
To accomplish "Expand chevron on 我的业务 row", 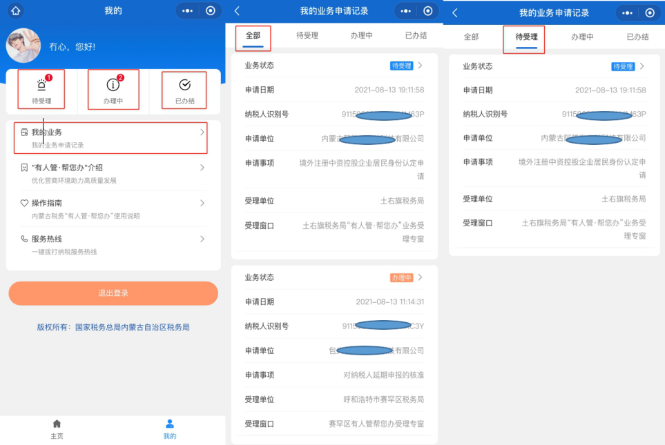I will [202, 132].
